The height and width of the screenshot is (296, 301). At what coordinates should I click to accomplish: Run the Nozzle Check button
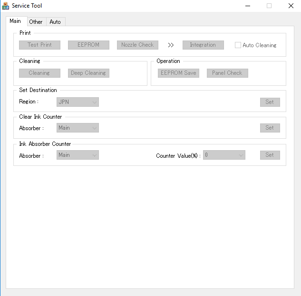click(x=137, y=45)
